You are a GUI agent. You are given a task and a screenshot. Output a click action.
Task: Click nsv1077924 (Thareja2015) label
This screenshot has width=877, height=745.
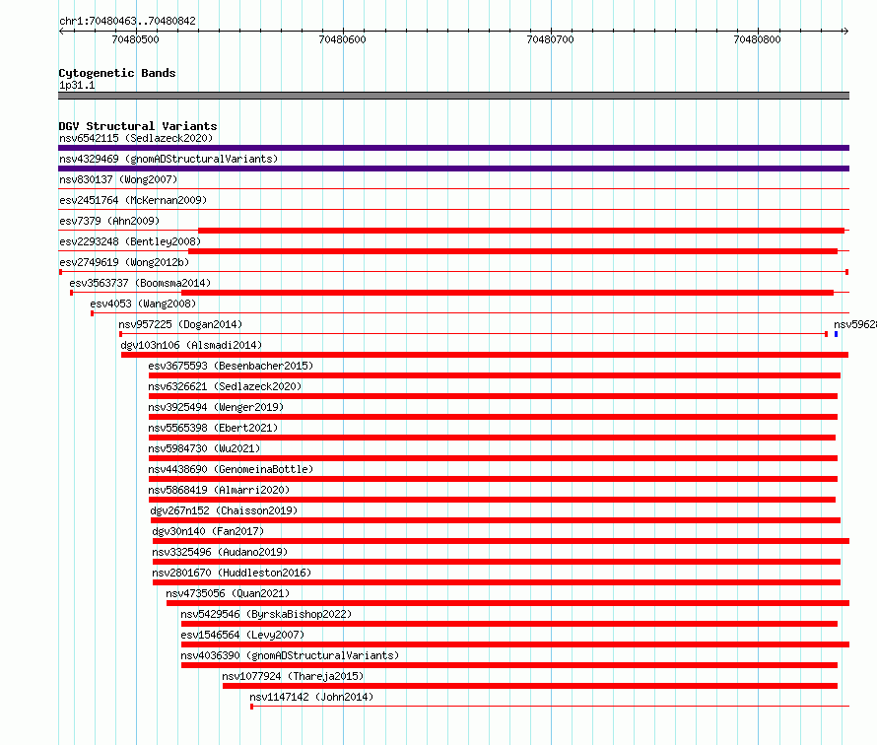(293, 676)
